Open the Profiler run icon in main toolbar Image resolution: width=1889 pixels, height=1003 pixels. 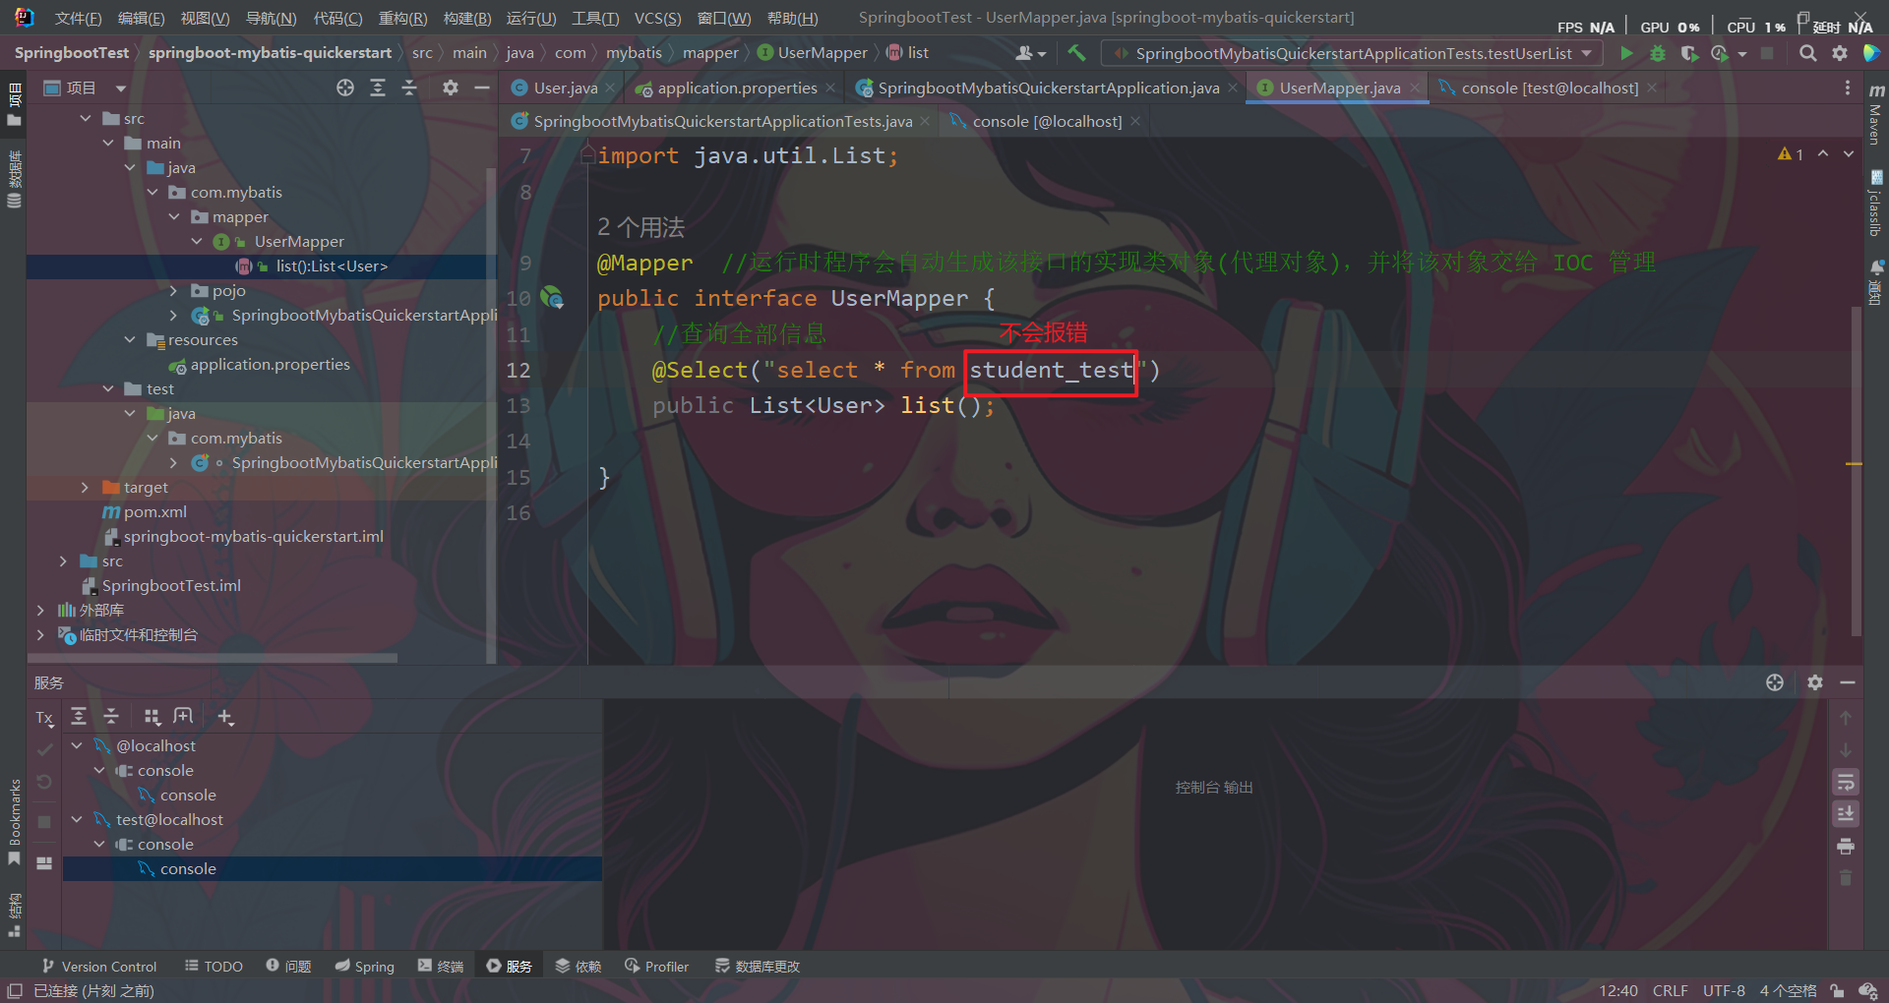tap(1720, 53)
